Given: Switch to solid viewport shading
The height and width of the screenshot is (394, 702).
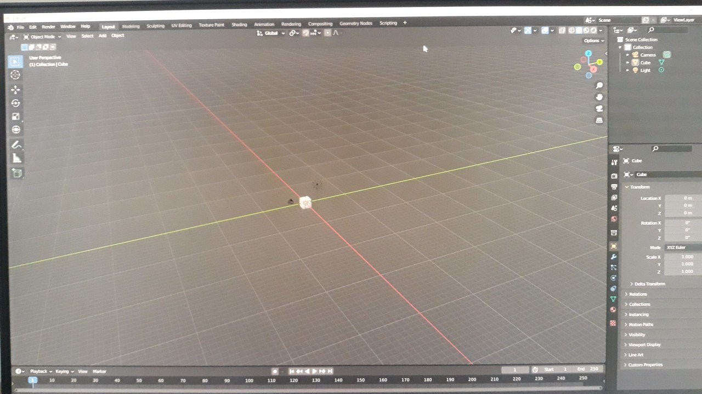Looking at the screenshot, I should [579, 31].
